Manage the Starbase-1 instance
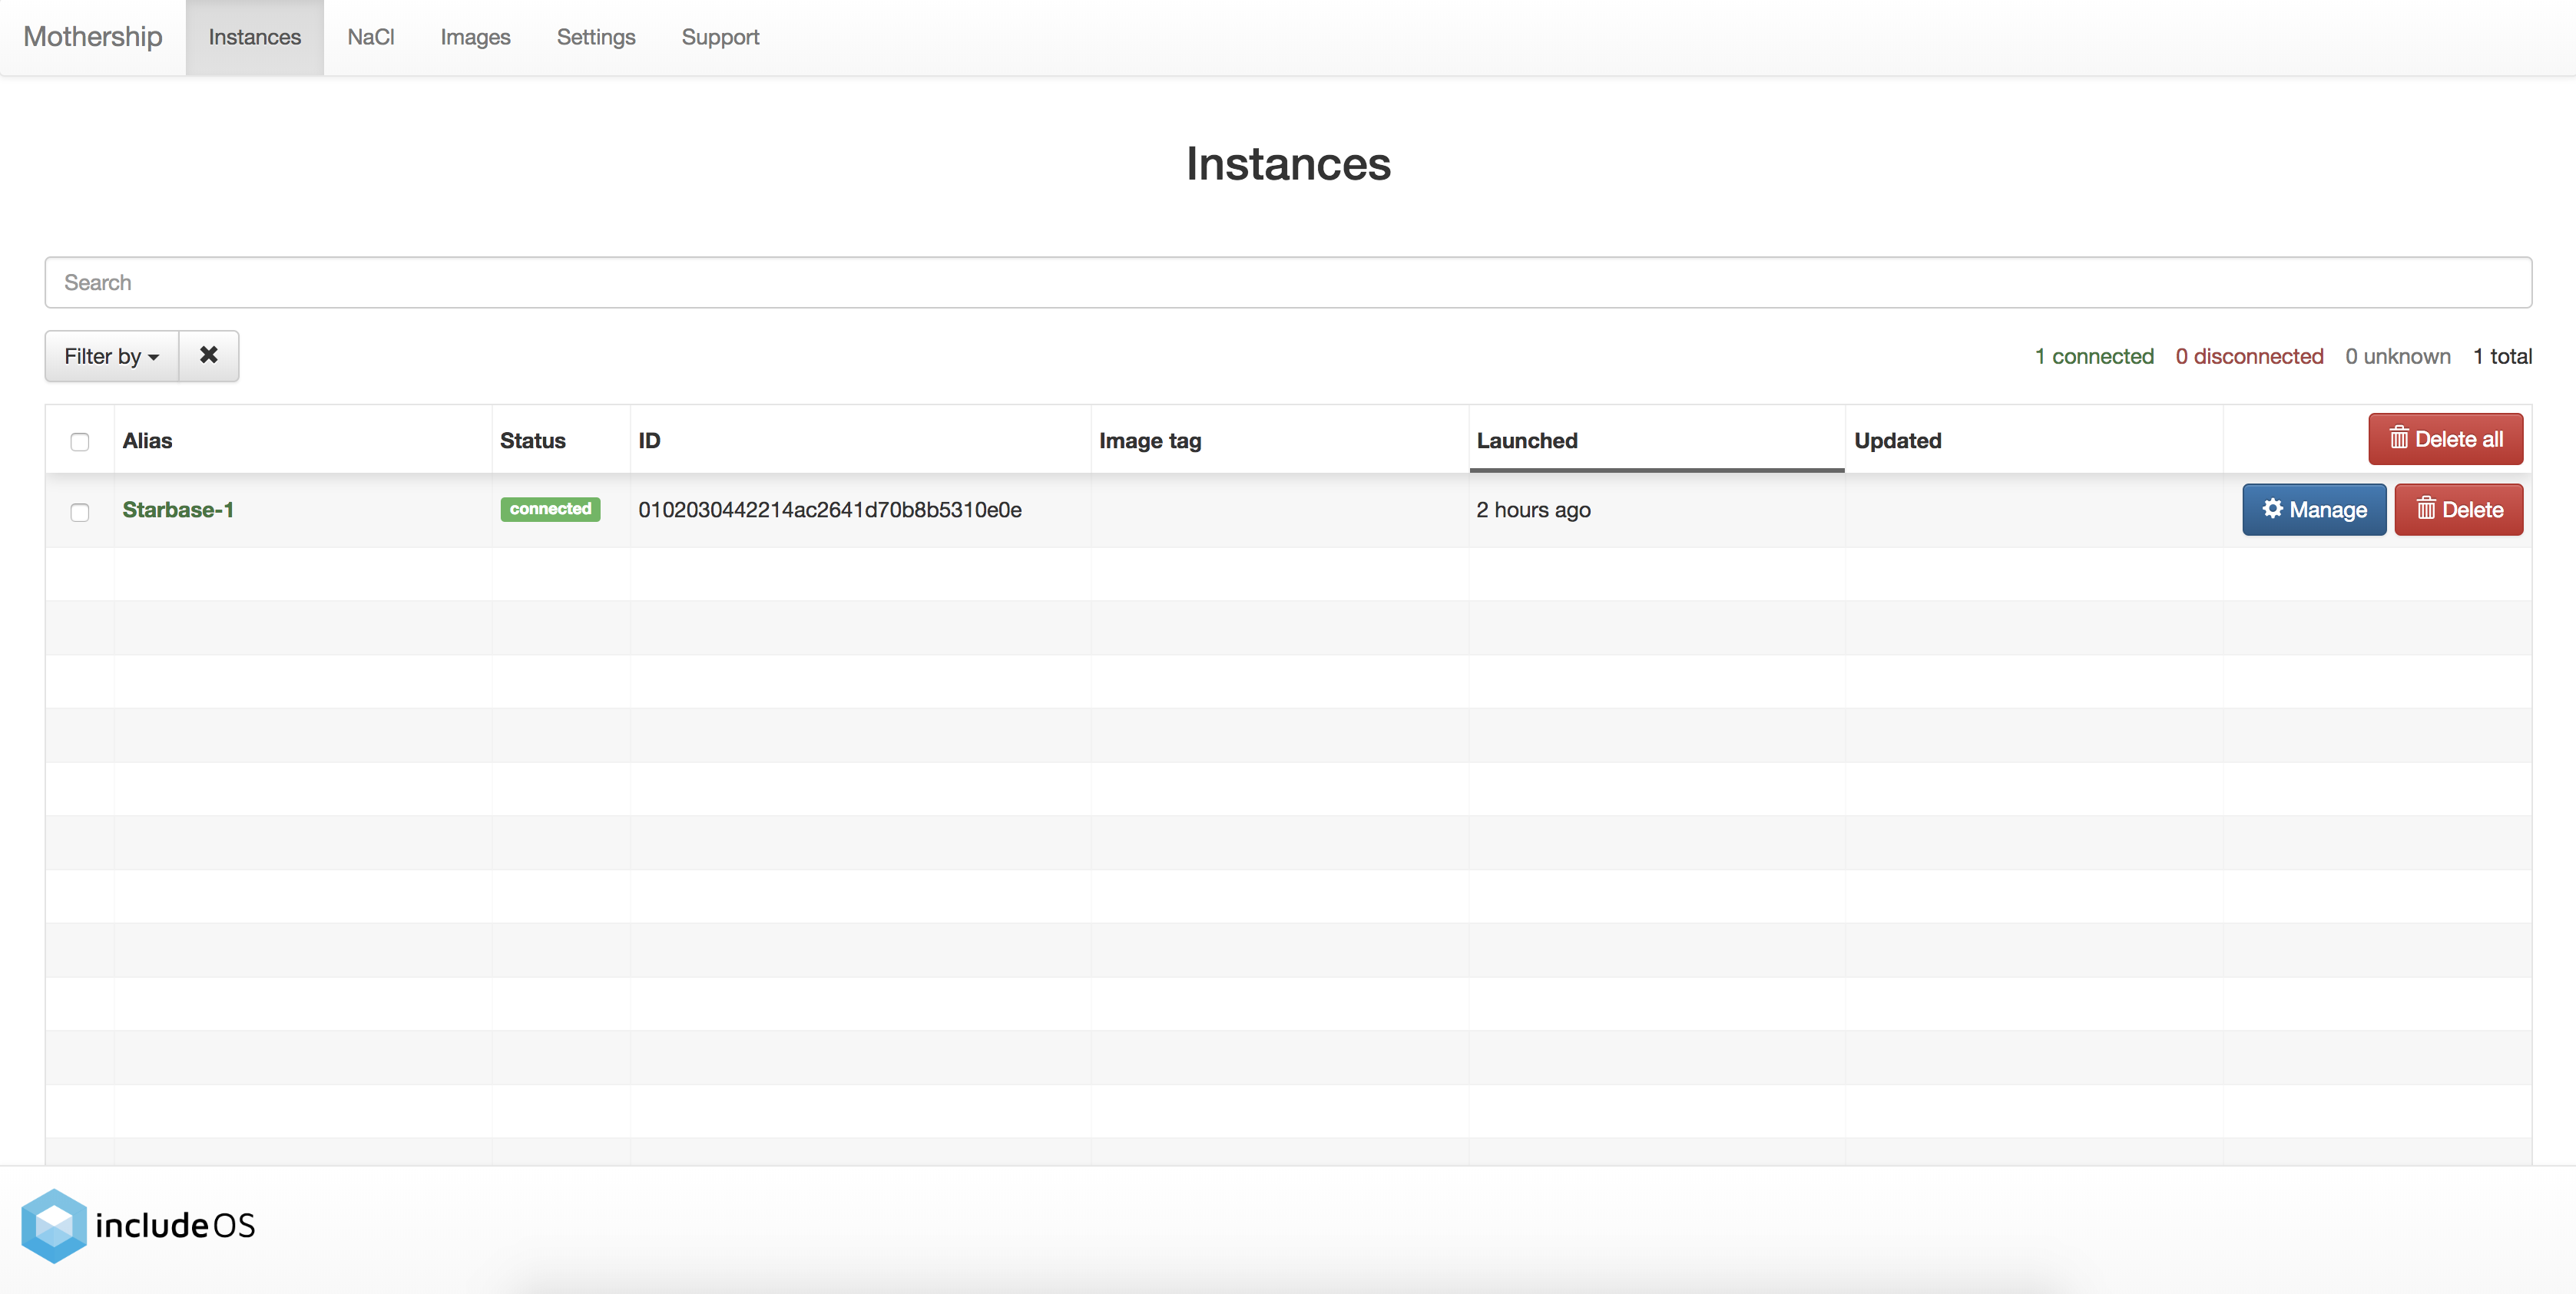The height and width of the screenshot is (1294, 2576). [2313, 510]
